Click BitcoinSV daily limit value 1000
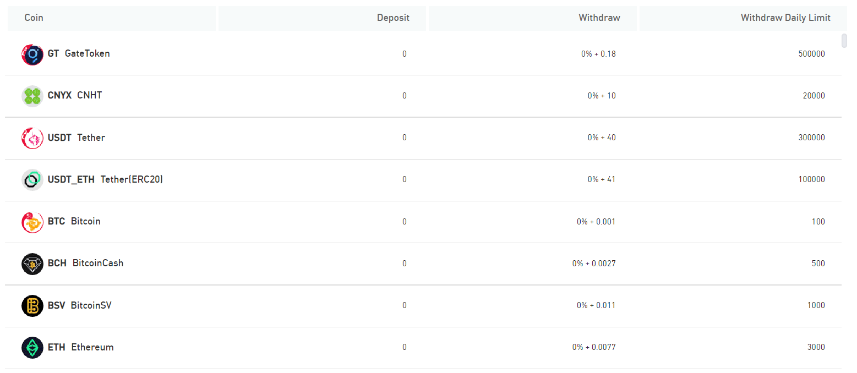The image size is (857, 373). tap(816, 305)
